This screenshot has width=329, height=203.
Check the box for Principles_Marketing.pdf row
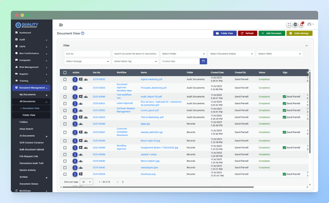coord(65,88)
